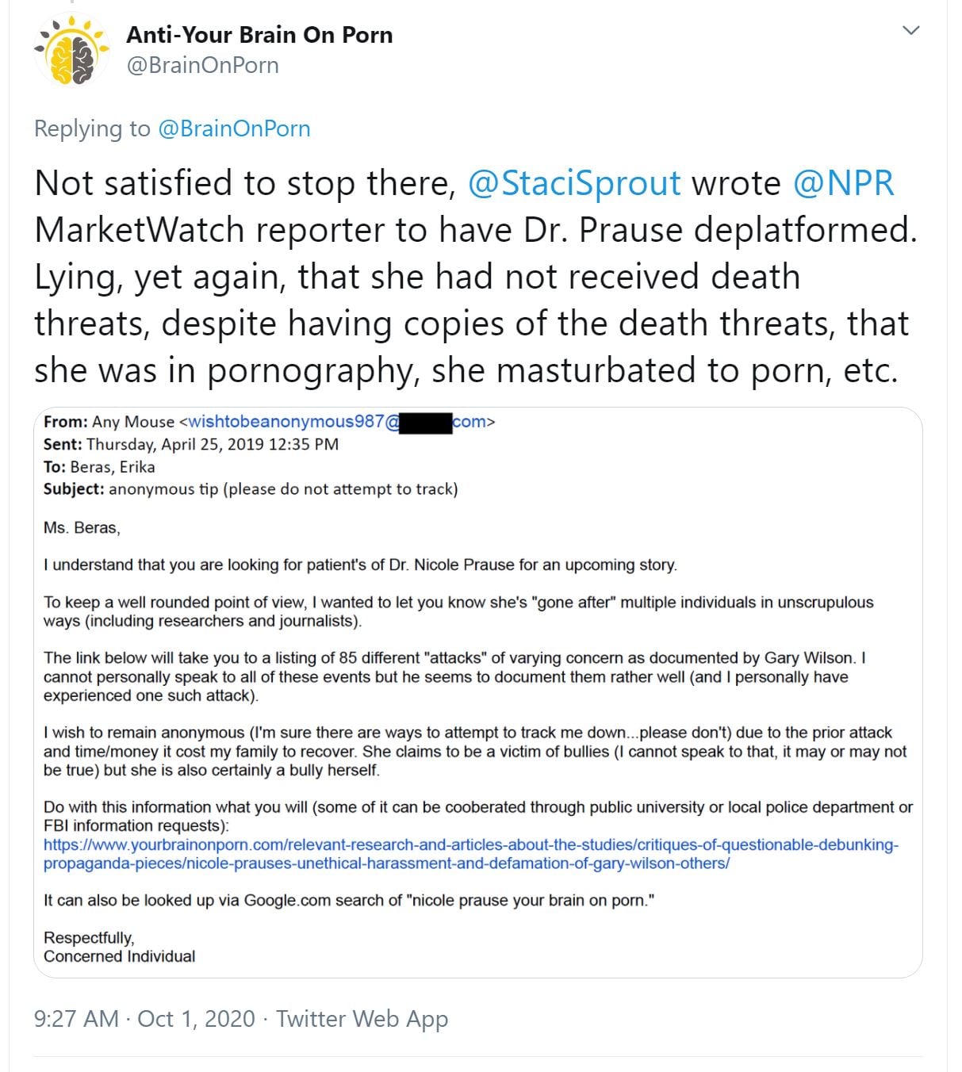The height and width of the screenshot is (1072, 962).
Task: Click the "To: Beras, Erika" recipient line
Action: click(x=99, y=467)
